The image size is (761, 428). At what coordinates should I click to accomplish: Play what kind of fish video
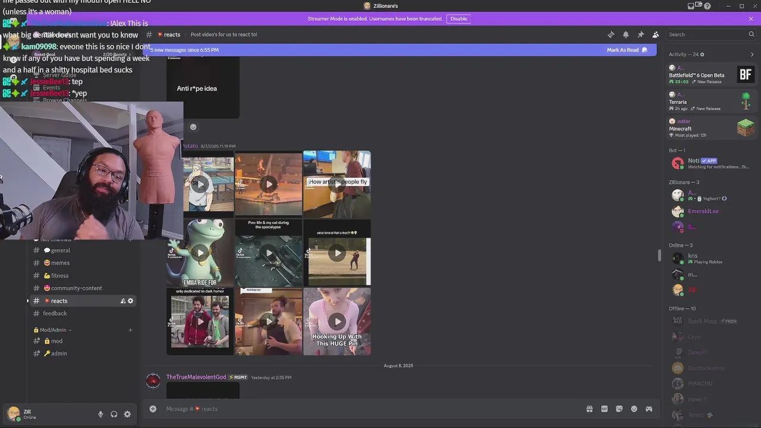337,253
